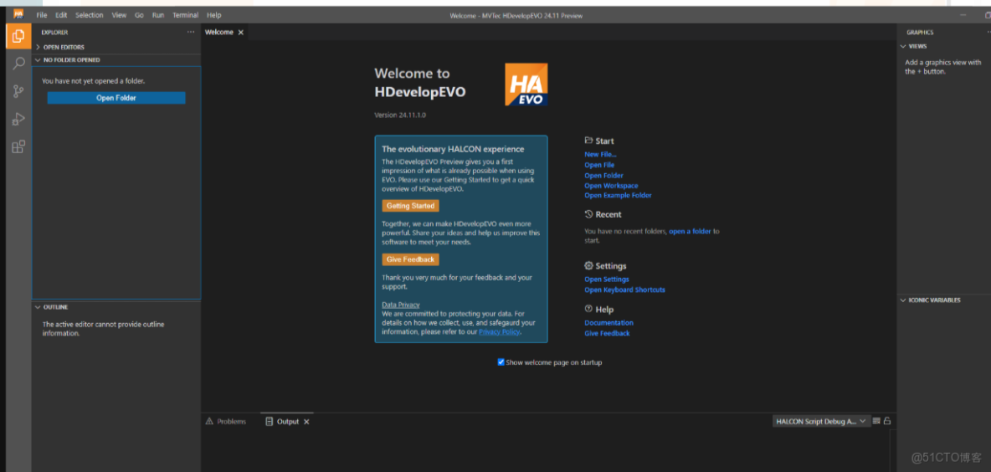
Task: Click the Open Folder button in Explorer
Action: tap(116, 98)
